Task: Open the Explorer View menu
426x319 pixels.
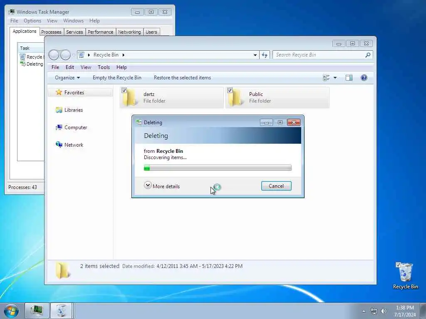Action: coord(86,67)
